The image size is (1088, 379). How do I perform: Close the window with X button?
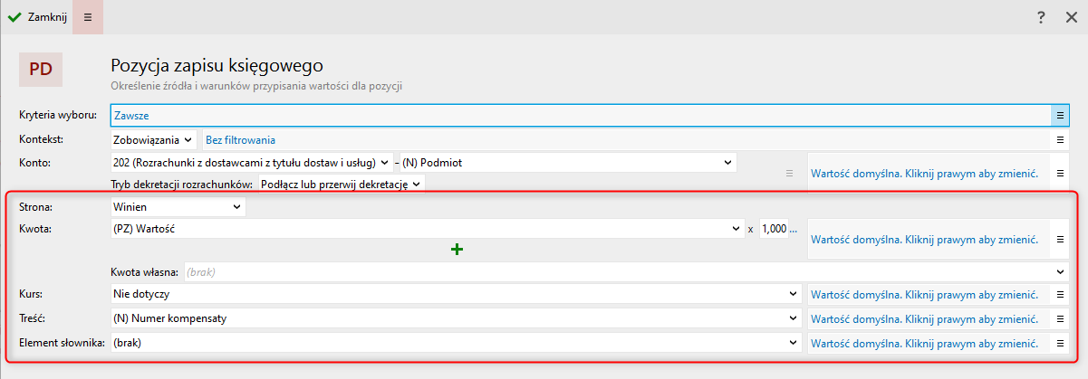coord(1071,17)
